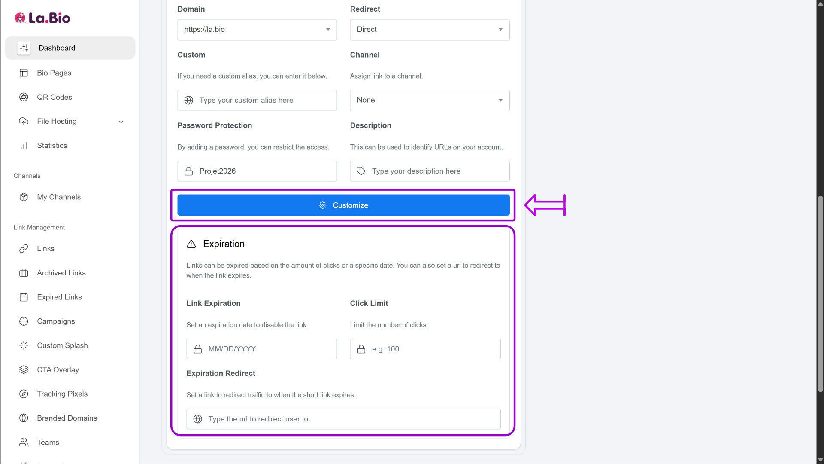Click the custom alias input field
The image size is (824, 464).
coord(266,100)
